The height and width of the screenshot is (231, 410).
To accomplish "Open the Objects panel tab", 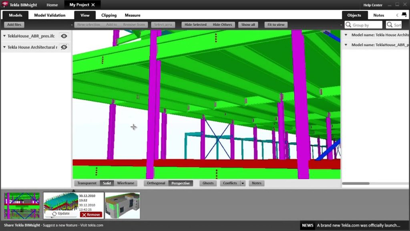I will (354, 15).
